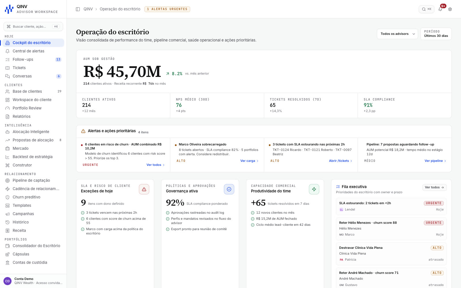461x288 pixels.
Task: Open SLA estourando: 2 tickets task card
Action: [391, 206]
